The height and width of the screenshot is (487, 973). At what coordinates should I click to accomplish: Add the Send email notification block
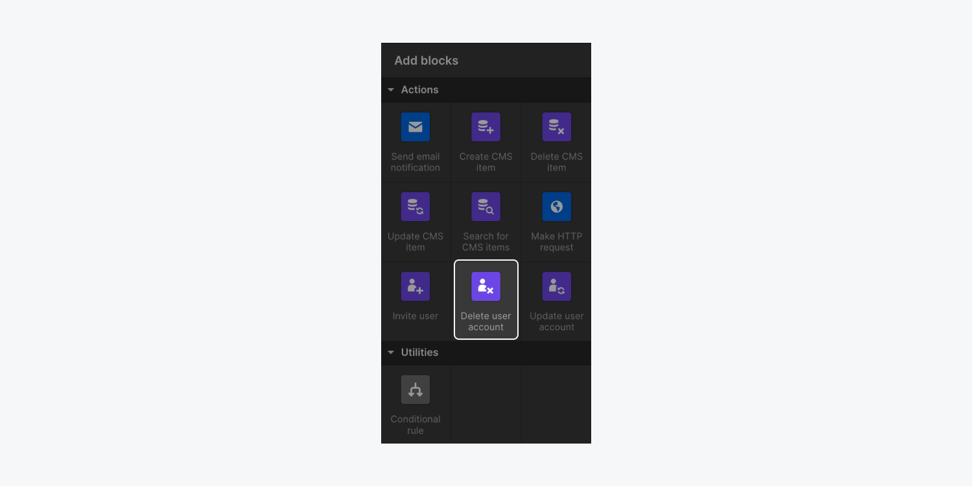(416, 142)
